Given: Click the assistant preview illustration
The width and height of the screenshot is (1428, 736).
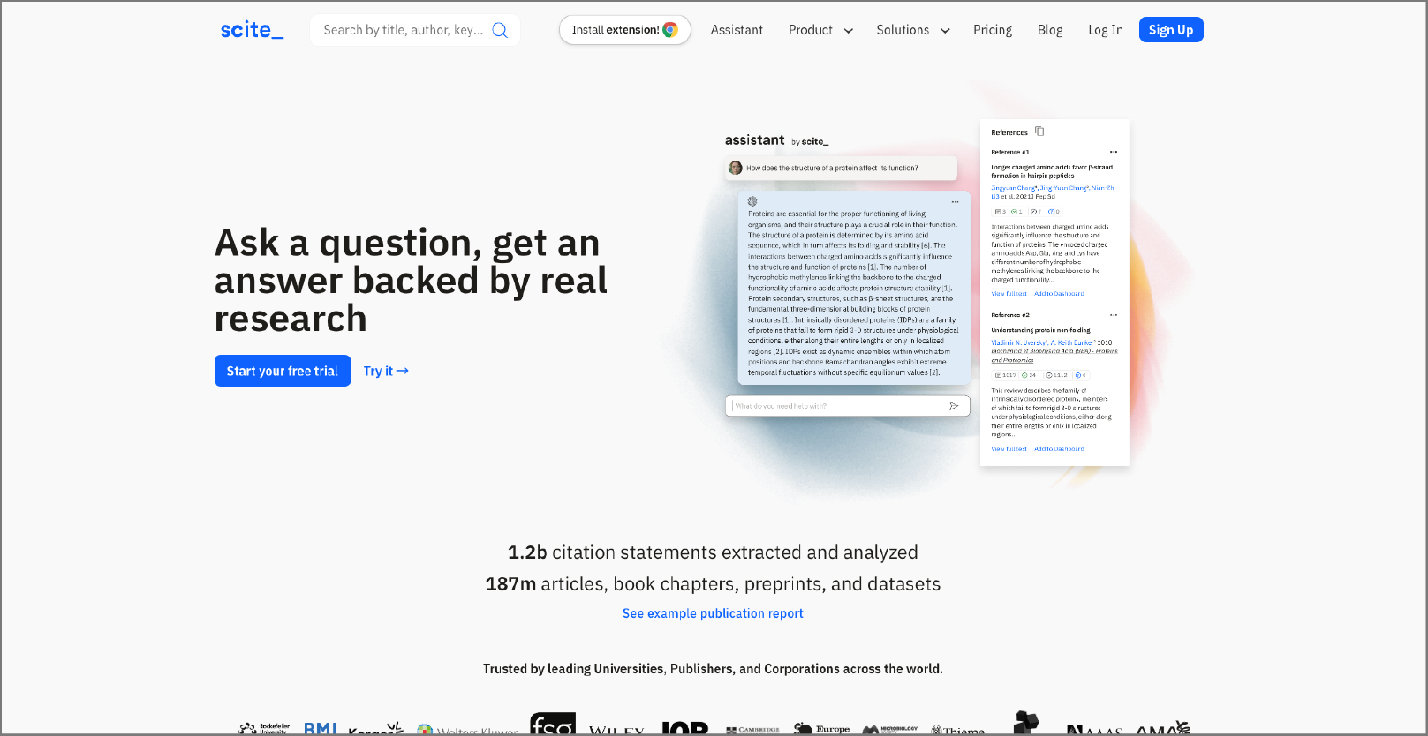Looking at the screenshot, I should tap(926, 294).
